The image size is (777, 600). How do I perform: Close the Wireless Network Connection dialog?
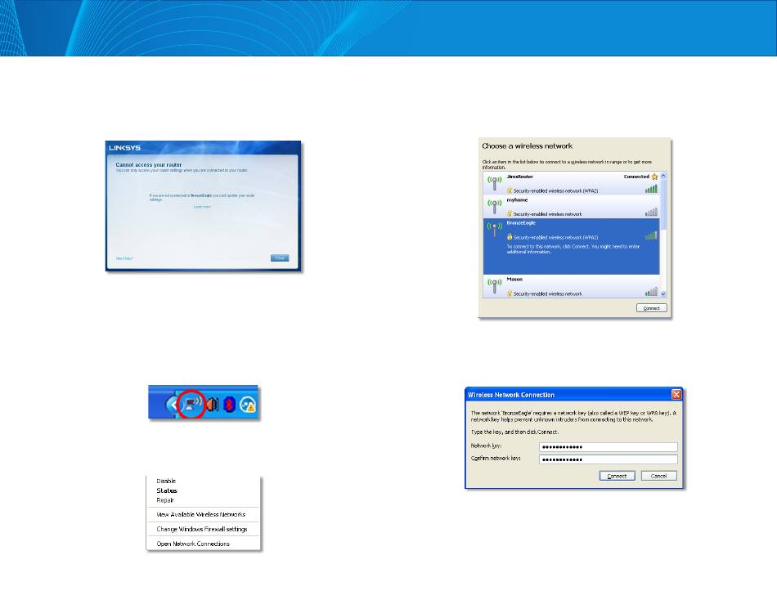[676, 394]
